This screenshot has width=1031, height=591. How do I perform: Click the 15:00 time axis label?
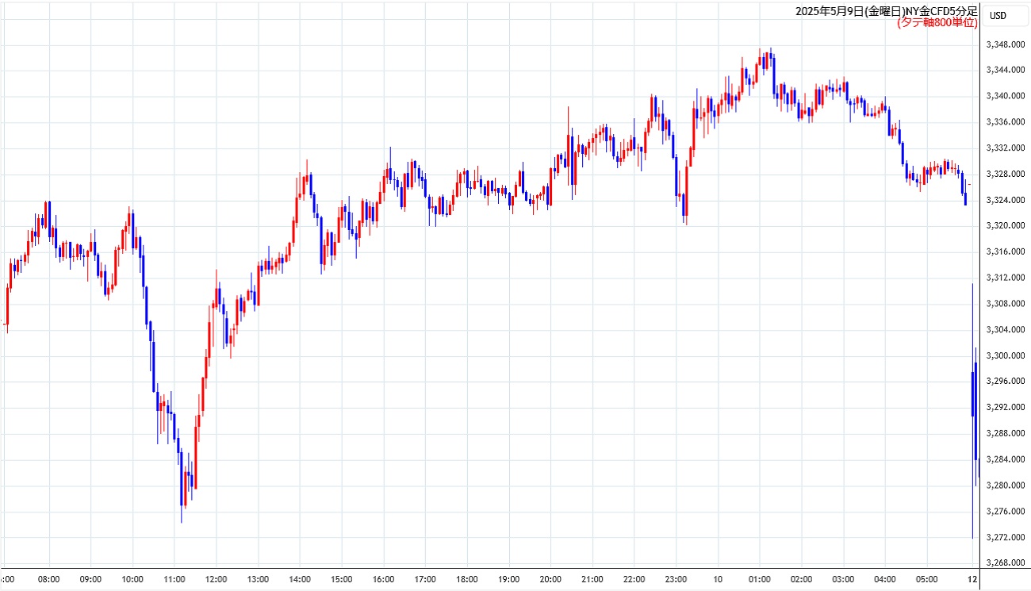coord(341,579)
